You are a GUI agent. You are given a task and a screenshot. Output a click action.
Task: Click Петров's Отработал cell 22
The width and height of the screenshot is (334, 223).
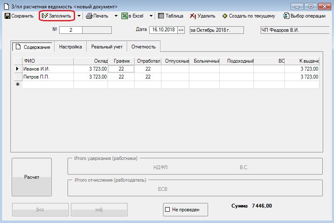click(148, 76)
